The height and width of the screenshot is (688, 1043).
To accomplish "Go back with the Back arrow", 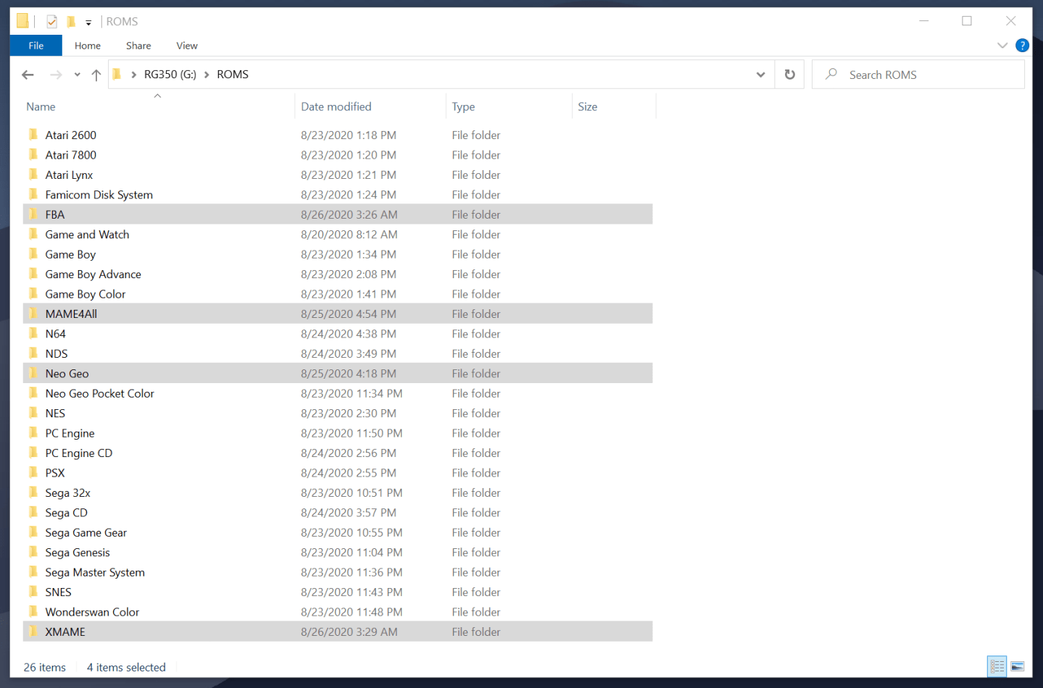I will click(28, 75).
